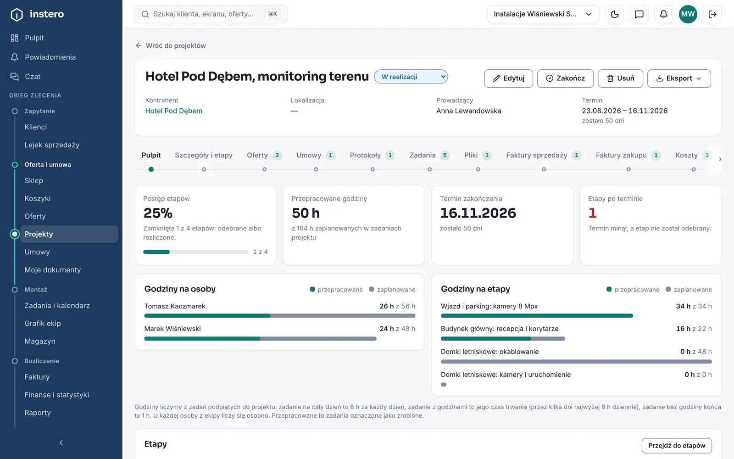734x459 pixels.
Task: Switch to the Szczegóły i etapy tab
Action: [204, 155]
